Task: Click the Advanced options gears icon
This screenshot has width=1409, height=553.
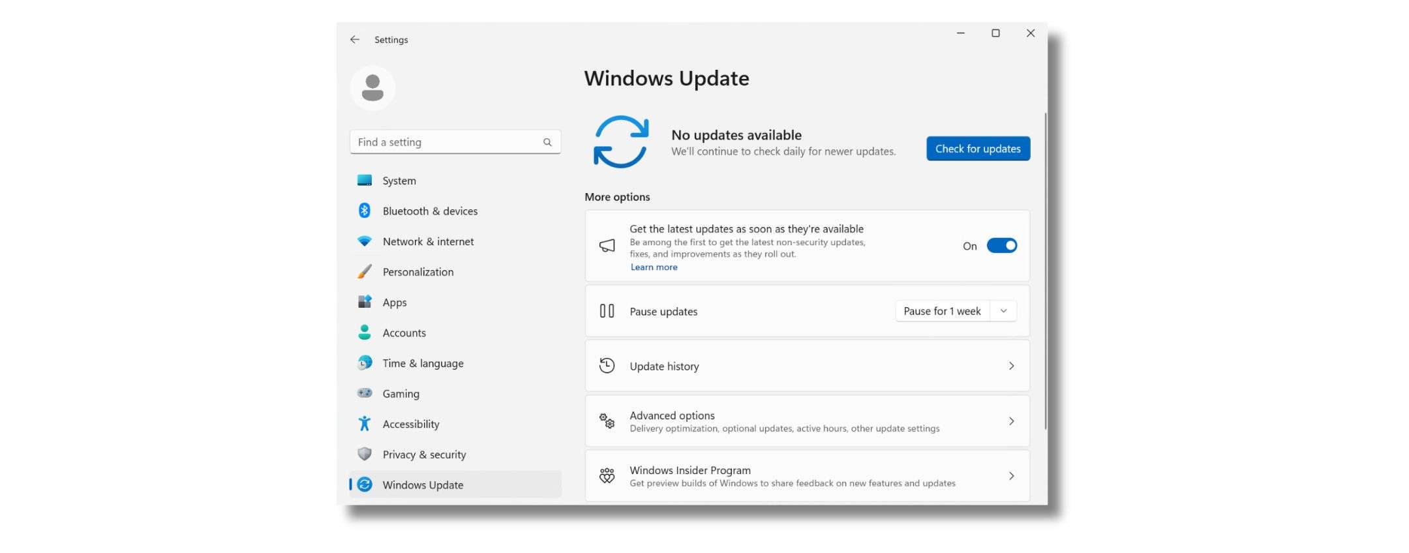Action: tap(607, 421)
